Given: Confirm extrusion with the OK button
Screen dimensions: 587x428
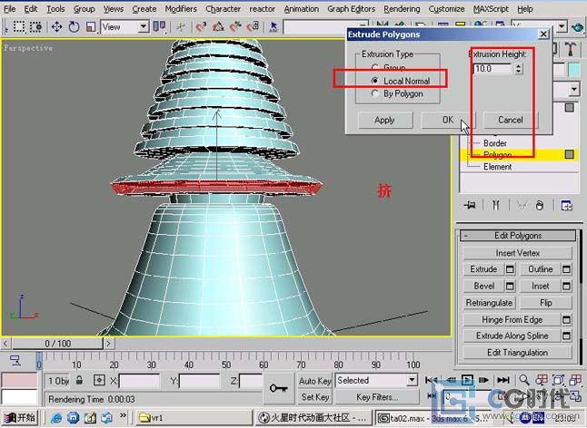Looking at the screenshot, I should pyautogui.click(x=448, y=120).
